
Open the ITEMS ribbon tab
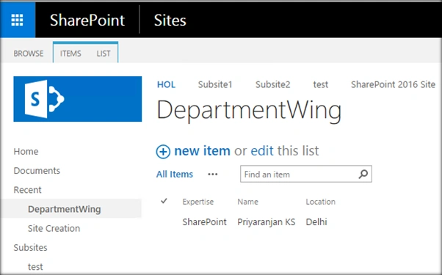click(70, 54)
